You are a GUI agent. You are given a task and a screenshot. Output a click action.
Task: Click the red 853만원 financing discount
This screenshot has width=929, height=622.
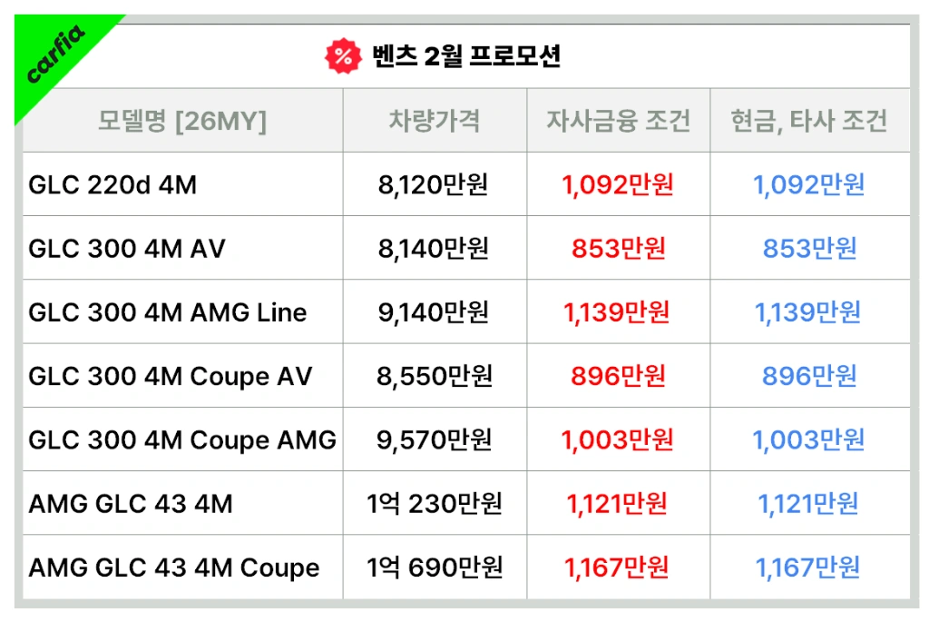coord(619,249)
